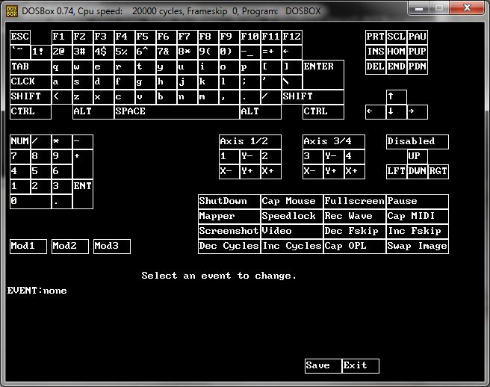The image size is (490, 387).
Task: Select the hat LFT direction
Action: (397, 171)
